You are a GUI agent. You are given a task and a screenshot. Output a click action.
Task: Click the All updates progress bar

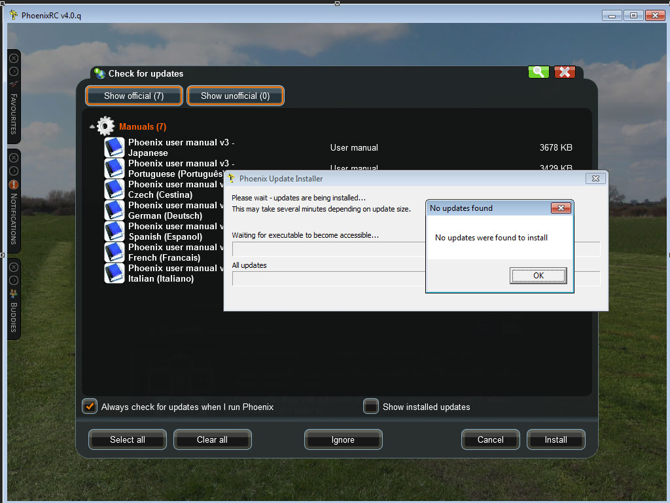tap(327, 278)
